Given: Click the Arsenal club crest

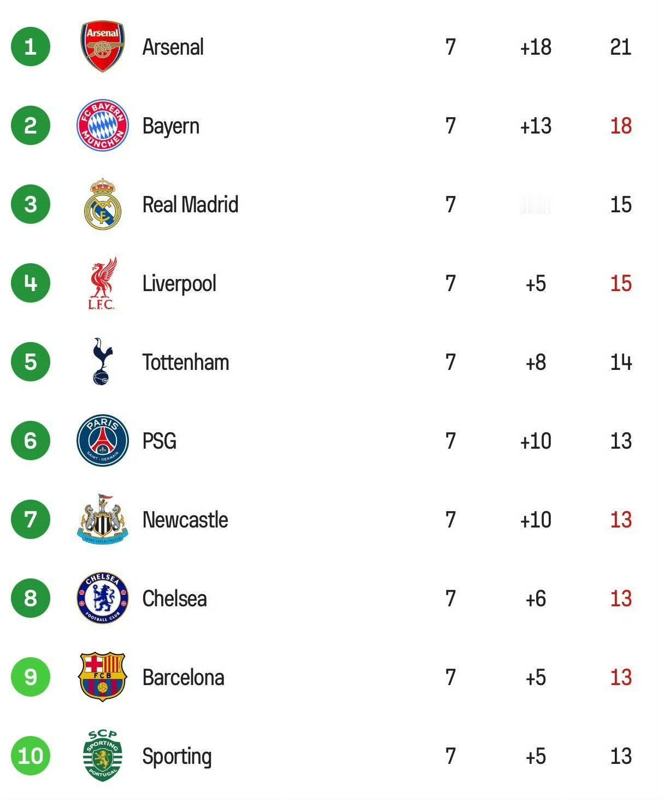Looking at the screenshot, I should pos(103,47).
